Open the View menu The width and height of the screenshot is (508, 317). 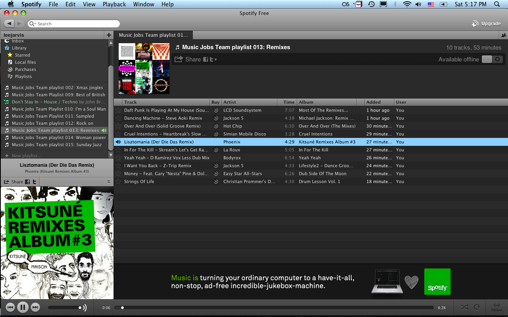pyautogui.click(x=89, y=4)
